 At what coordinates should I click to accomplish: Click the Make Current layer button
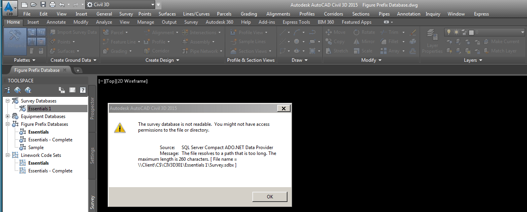(x=501, y=42)
